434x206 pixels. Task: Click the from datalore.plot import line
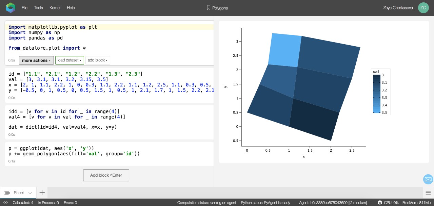tap(47, 48)
